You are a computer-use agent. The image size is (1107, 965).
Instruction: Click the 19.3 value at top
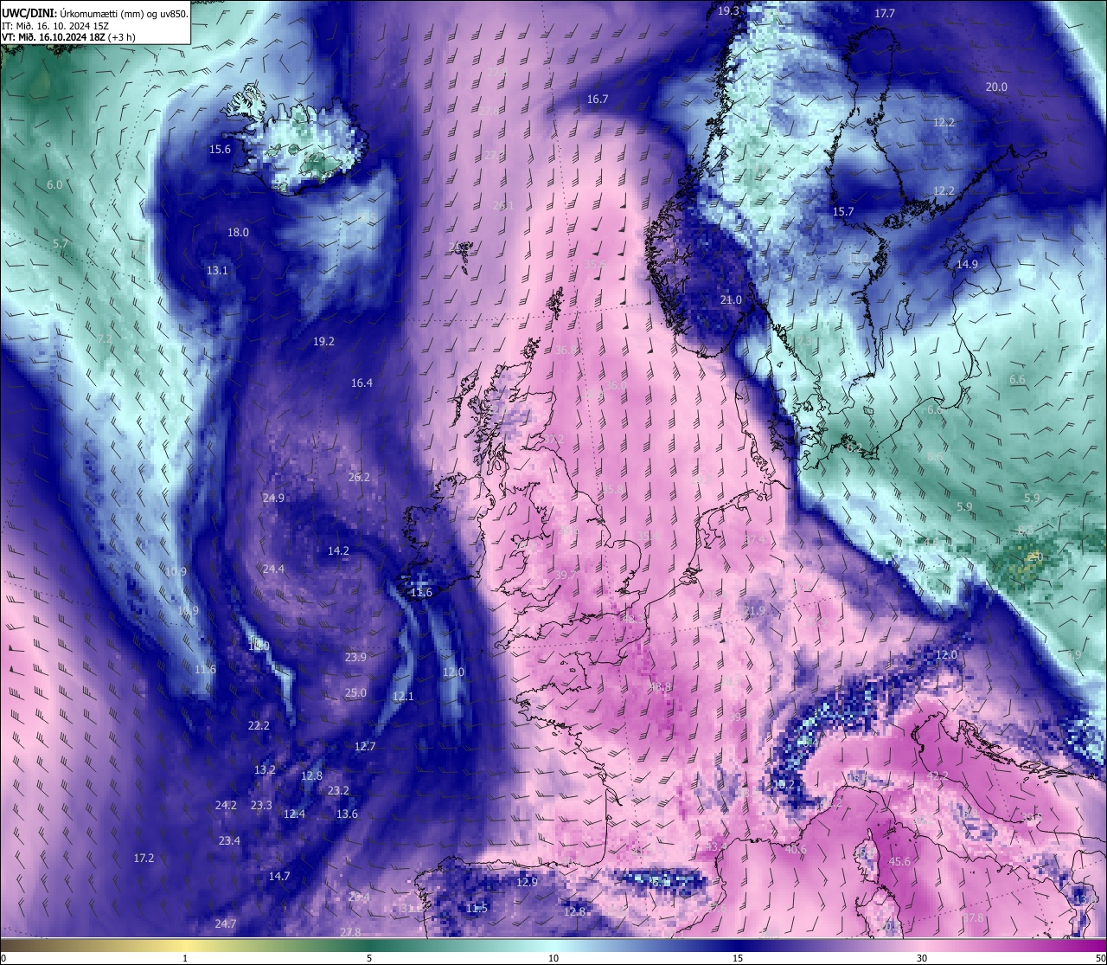(x=729, y=11)
